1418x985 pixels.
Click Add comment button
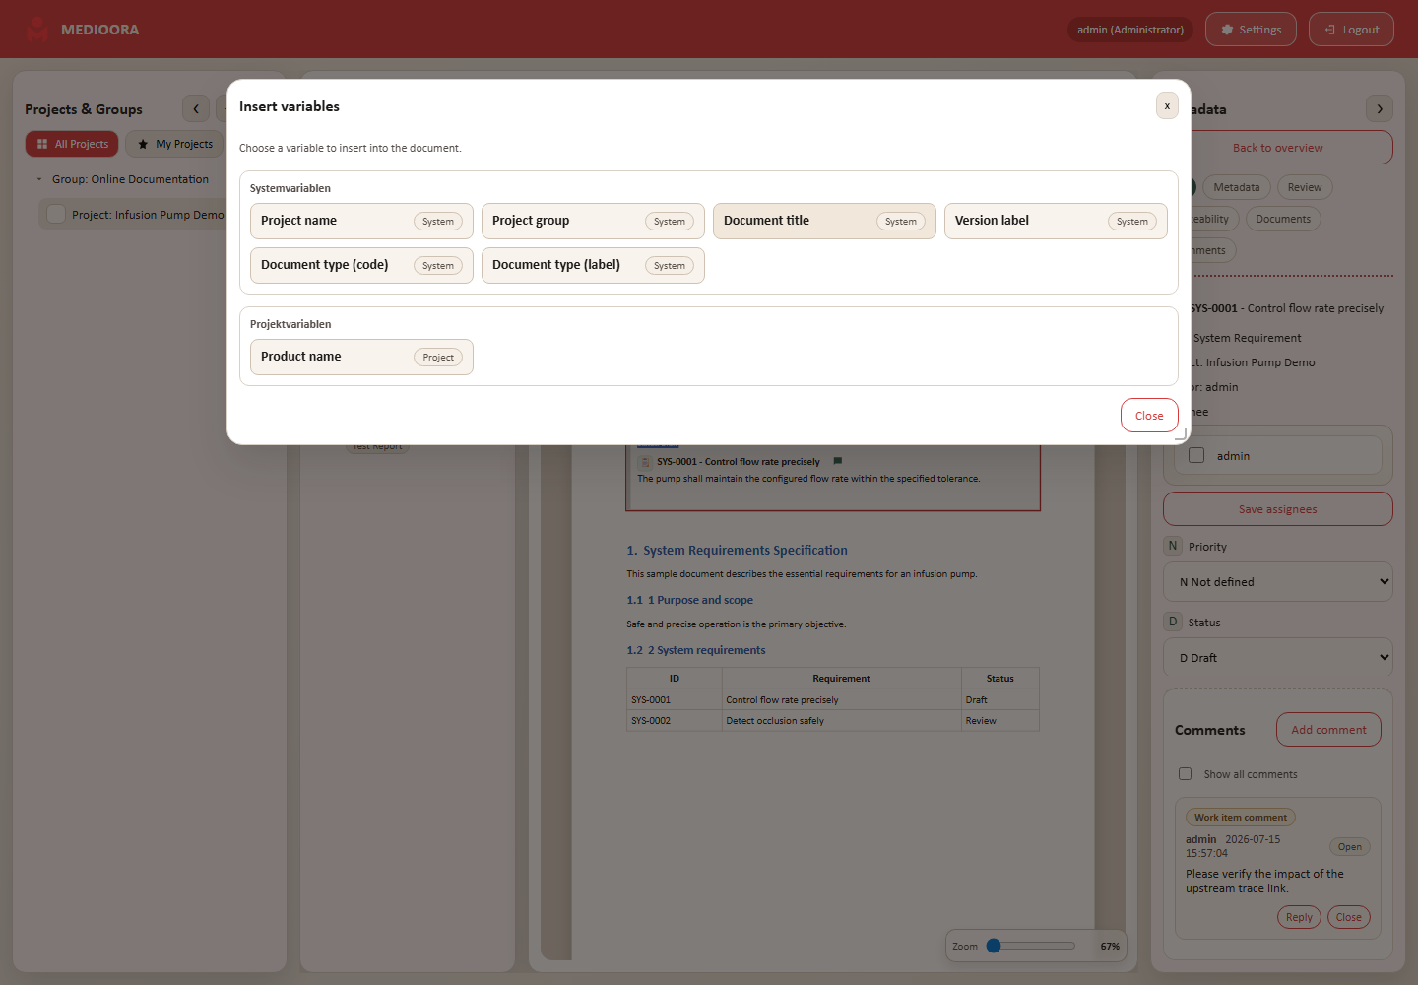[1328, 730]
